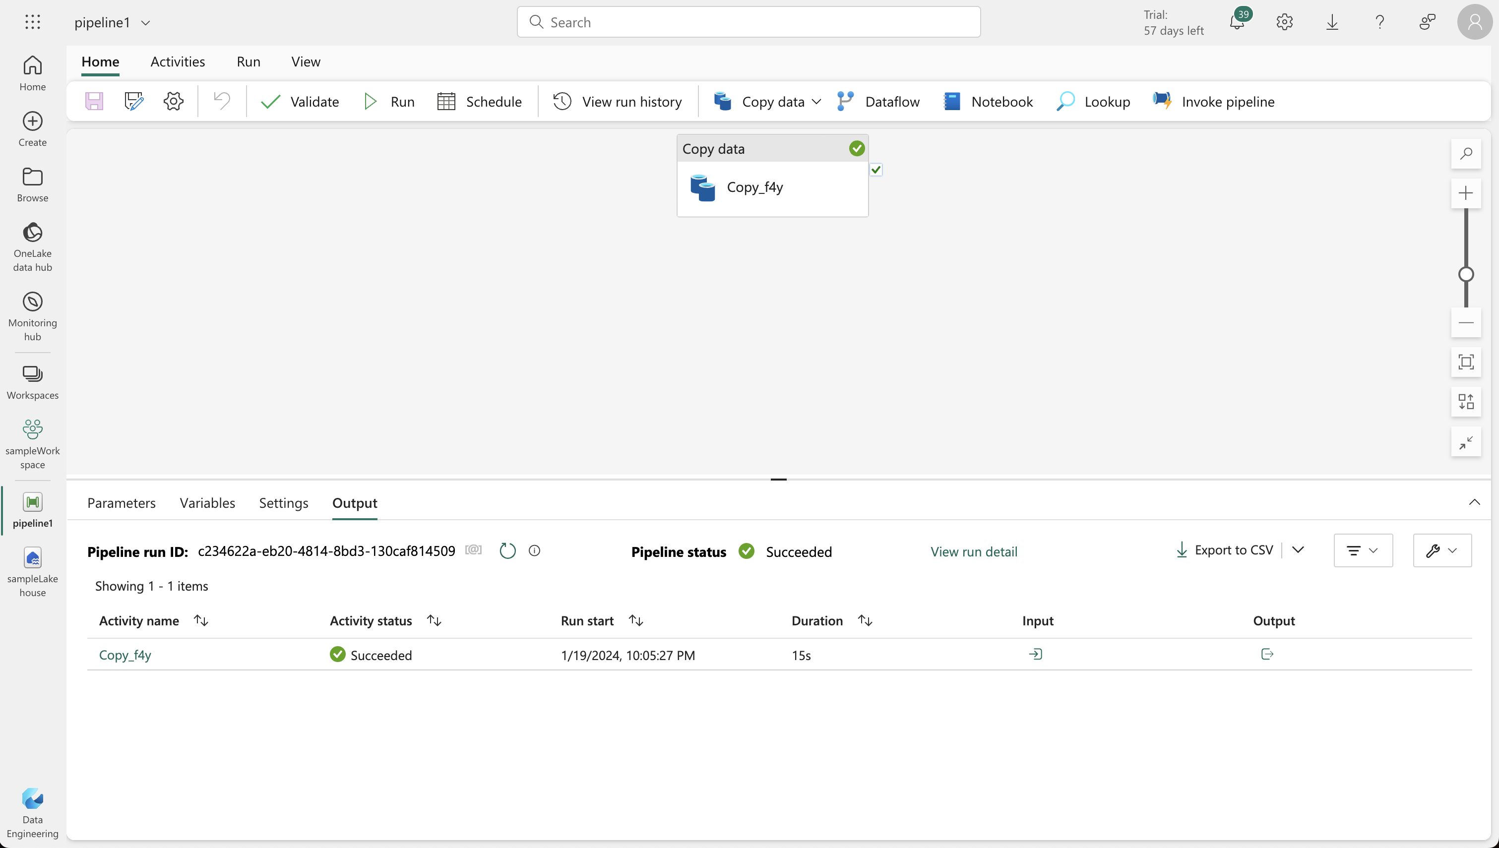The height and width of the screenshot is (848, 1499).
Task: Open notifications bell with 39 badge
Action: pos(1238,22)
